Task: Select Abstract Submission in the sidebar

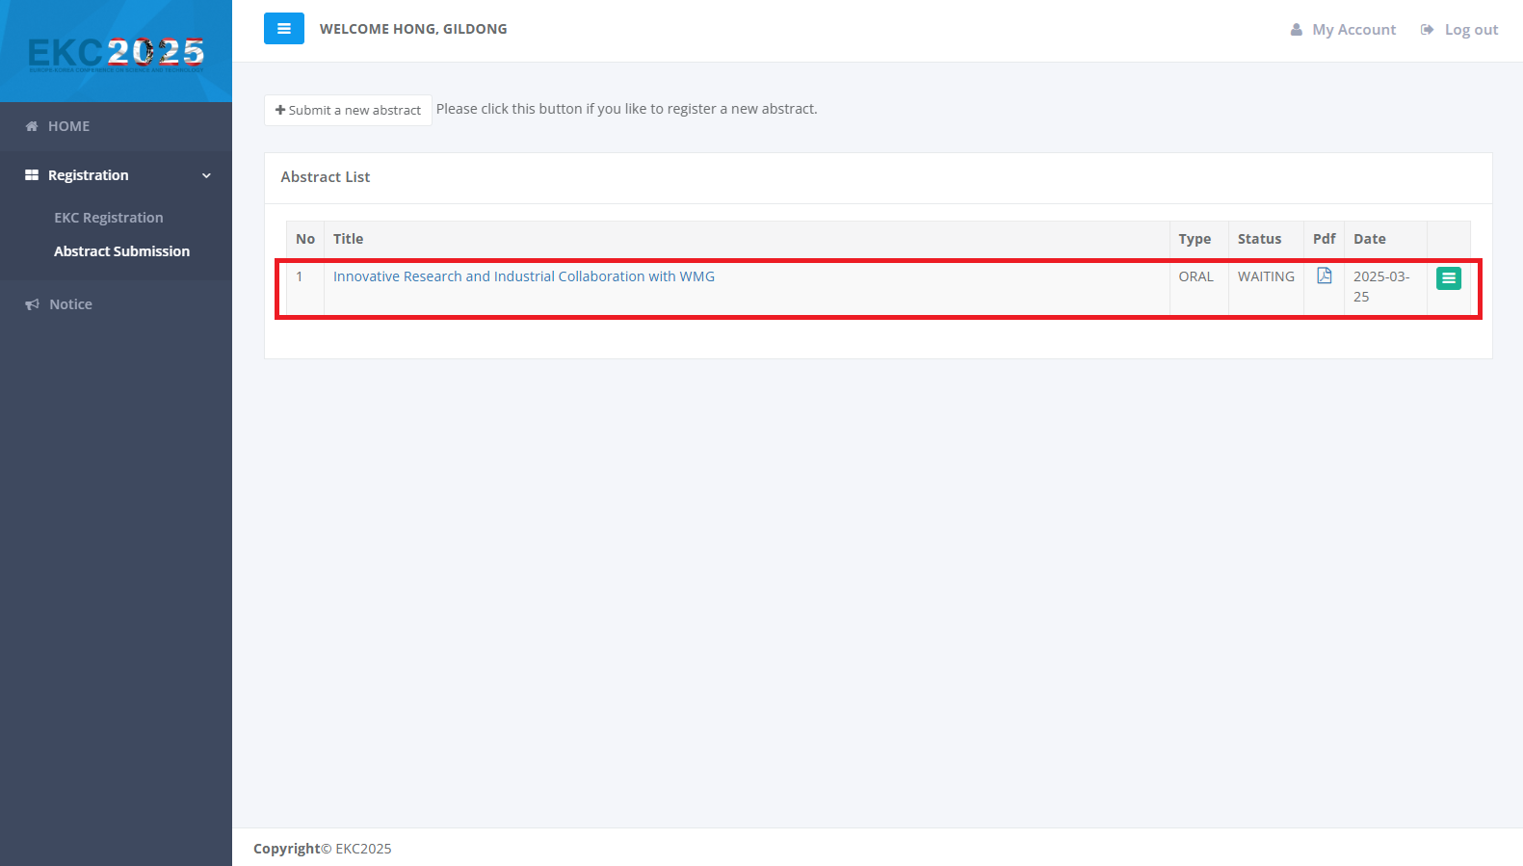Action: pyautogui.click(x=121, y=251)
